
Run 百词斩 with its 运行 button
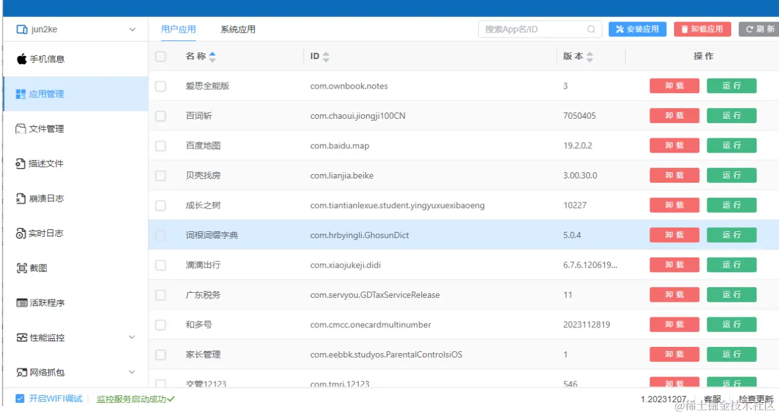(732, 116)
